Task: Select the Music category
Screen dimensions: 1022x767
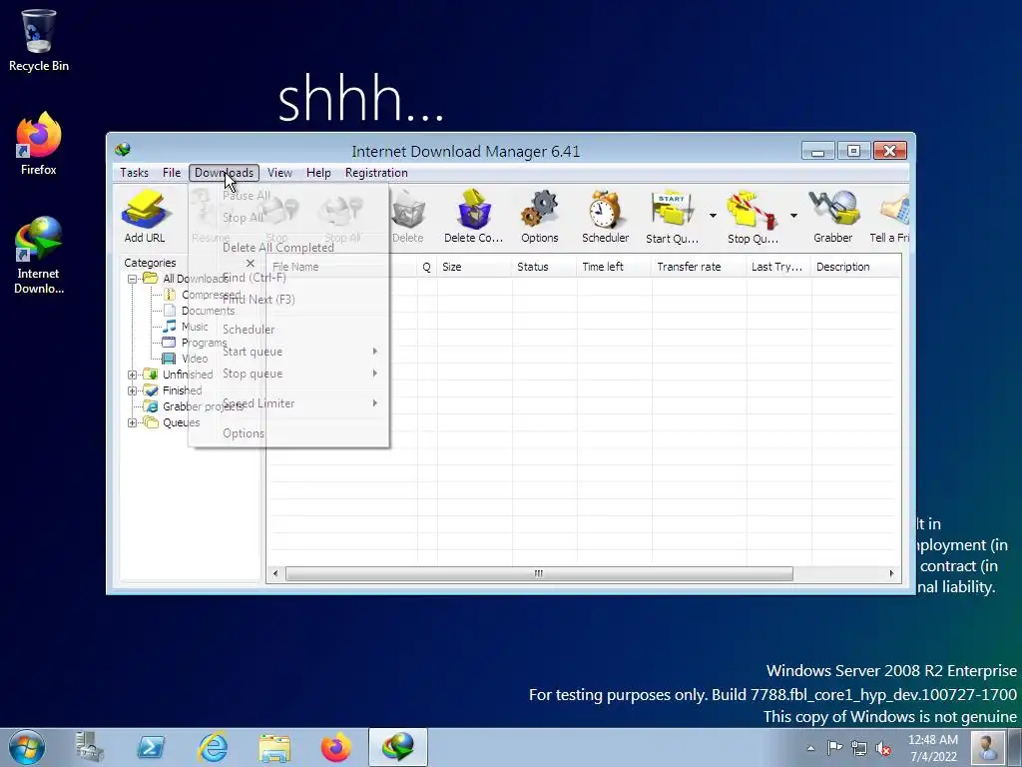Action: [x=195, y=327]
